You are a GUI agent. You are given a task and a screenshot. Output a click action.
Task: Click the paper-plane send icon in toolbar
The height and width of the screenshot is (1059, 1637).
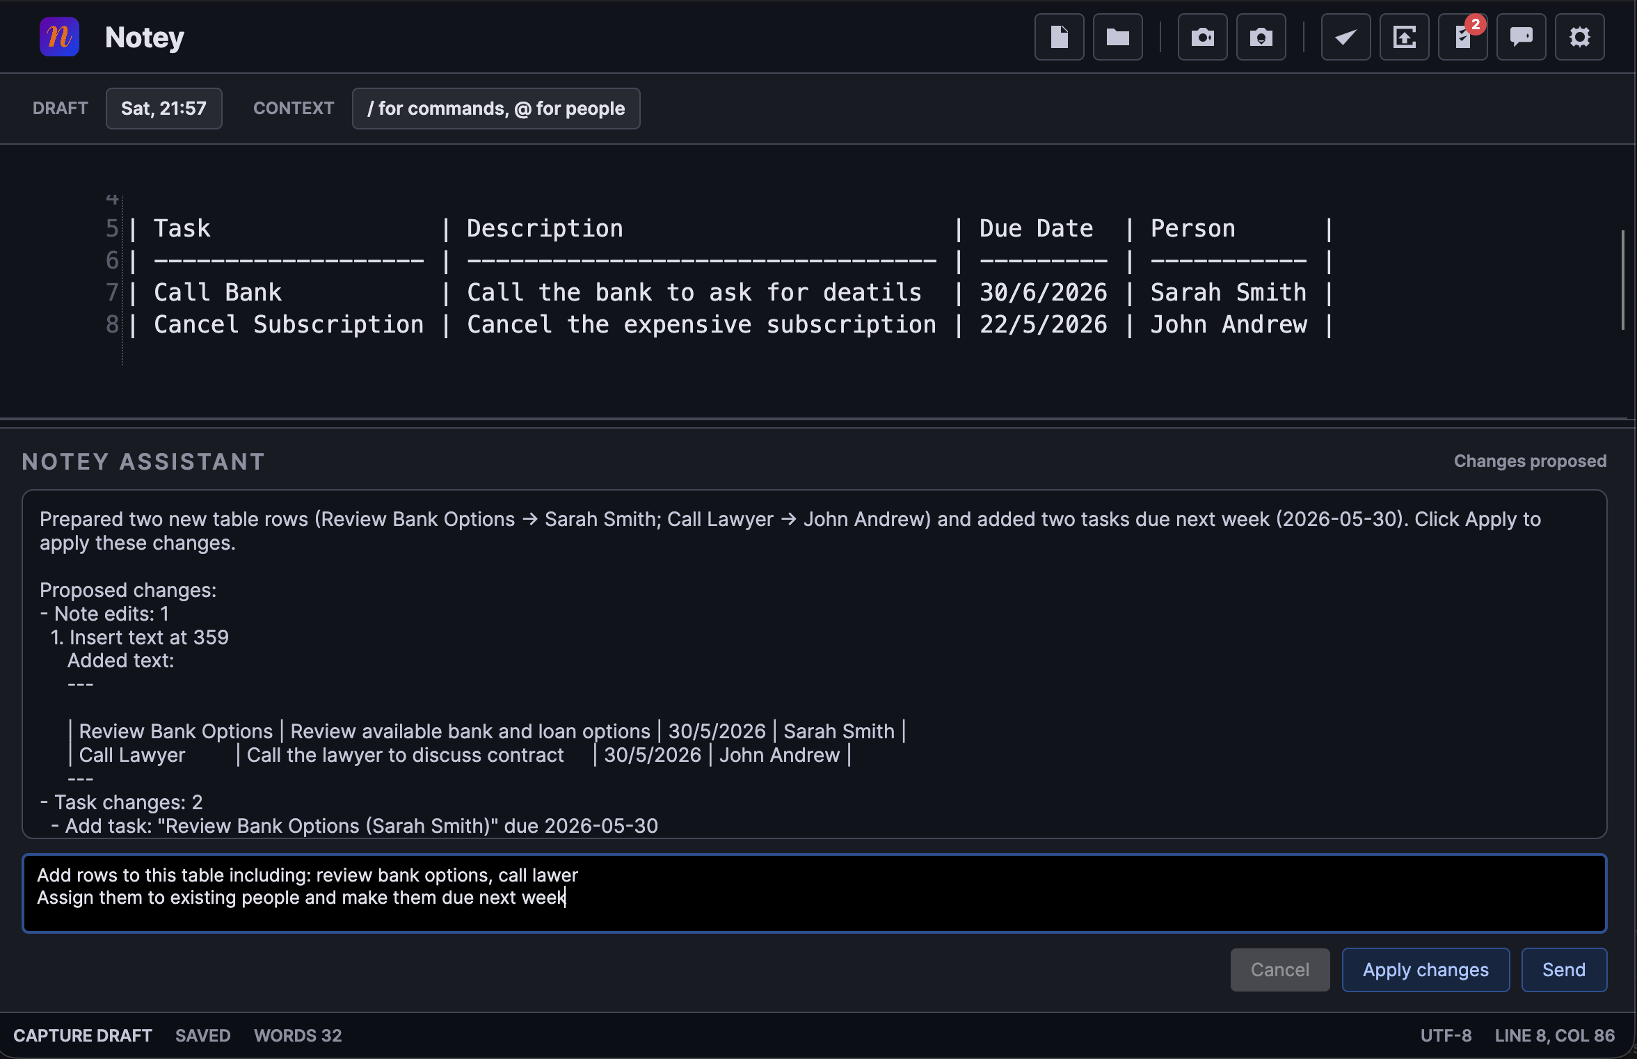point(1345,37)
